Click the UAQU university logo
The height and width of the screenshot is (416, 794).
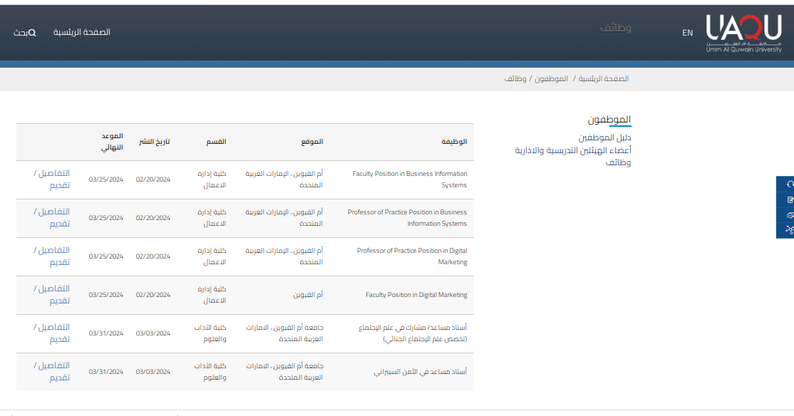click(743, 33)
